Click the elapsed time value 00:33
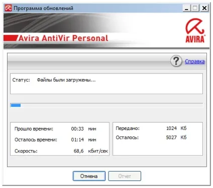This screenshot has height=188, width=213. pyautogui.click(x=77, y=129)
